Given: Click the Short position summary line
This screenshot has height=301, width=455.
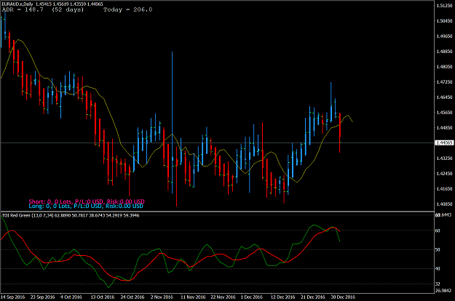Looking at the screenshot, I should tap(87, 201).
